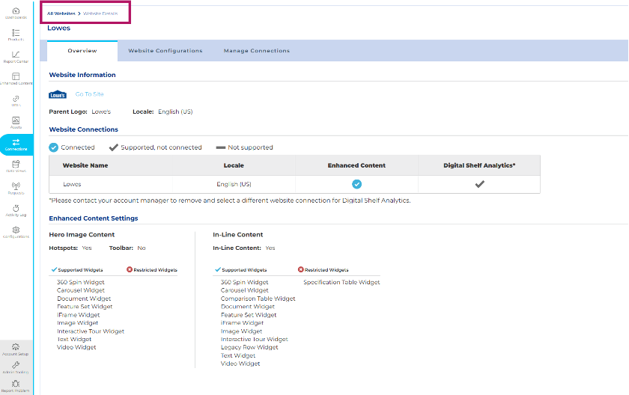Open Dashboards from the sidebar
The width and height of the screenshot is (629, 395).
tap(16, 13)
